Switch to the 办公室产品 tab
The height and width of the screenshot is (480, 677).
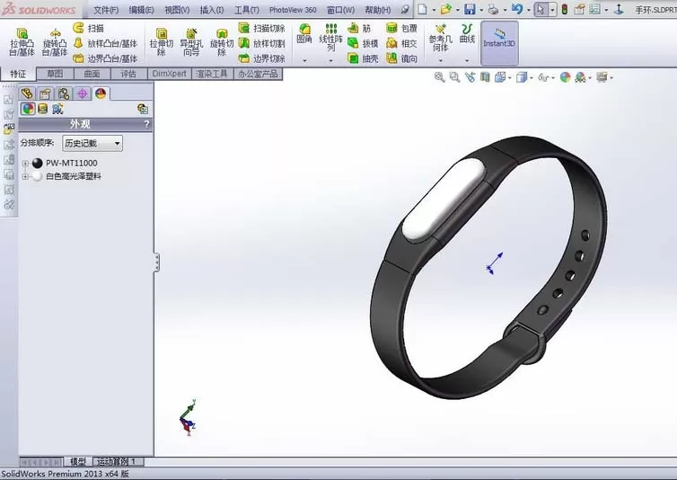click(258, 74)
